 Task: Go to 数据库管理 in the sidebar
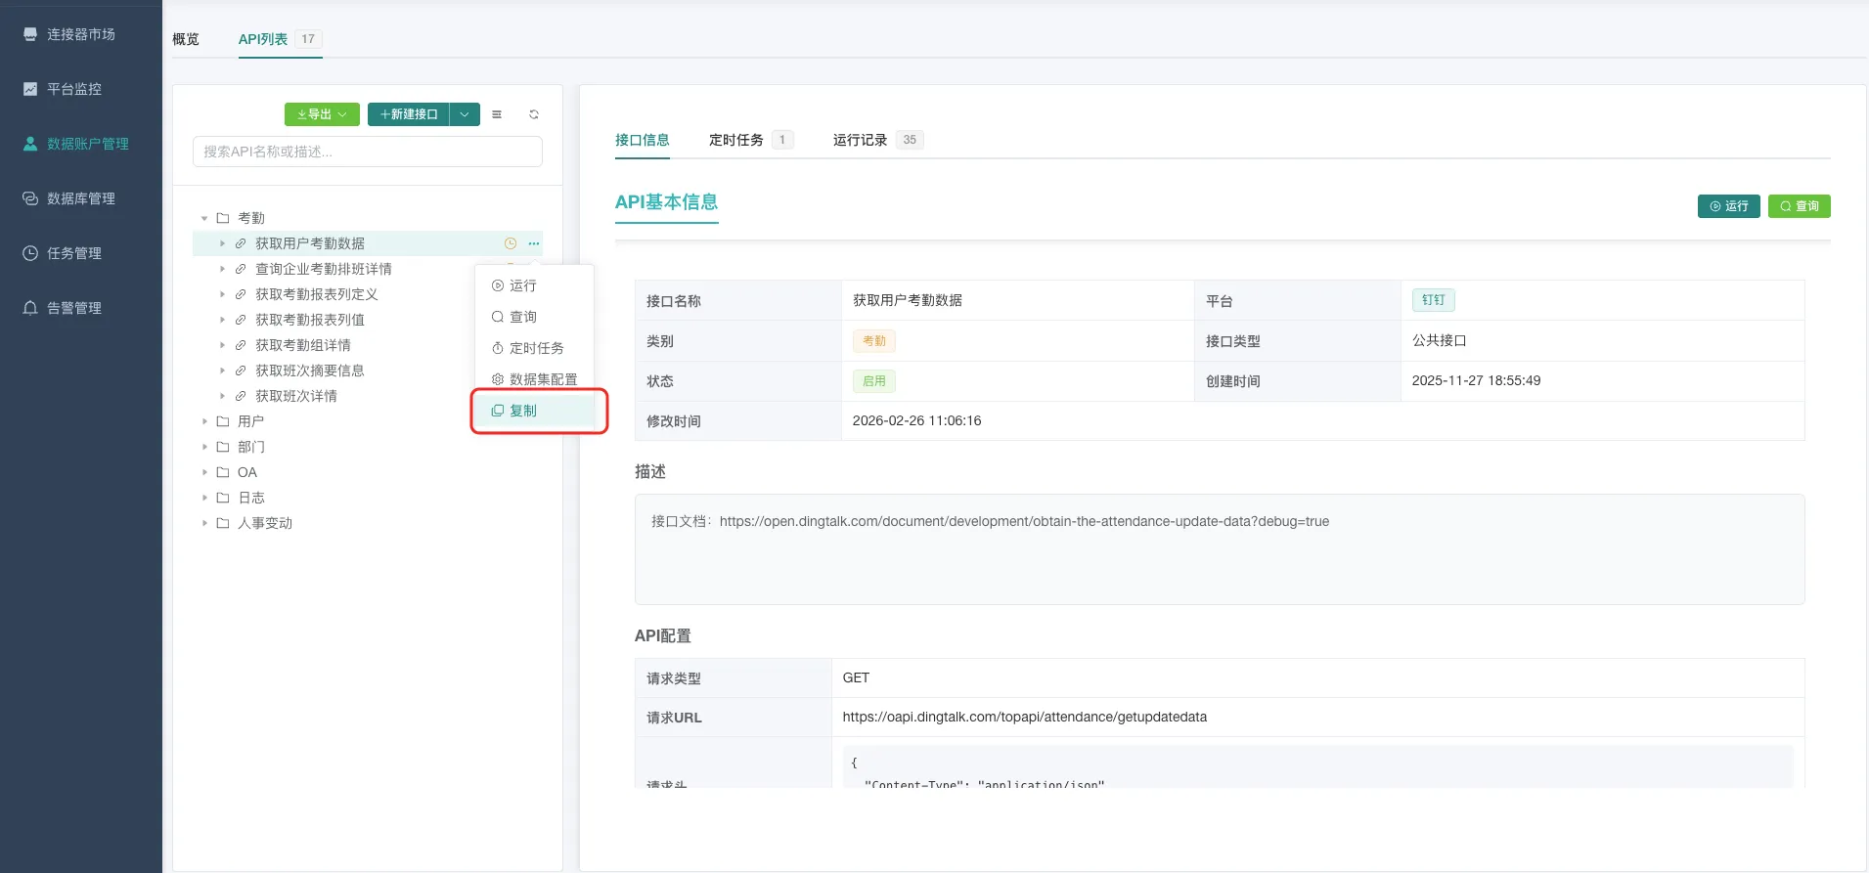(x=80, y=198)
